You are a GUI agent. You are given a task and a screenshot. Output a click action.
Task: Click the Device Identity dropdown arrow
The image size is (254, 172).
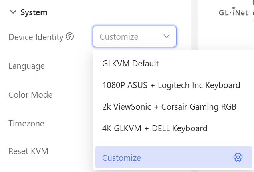[167, 37]
